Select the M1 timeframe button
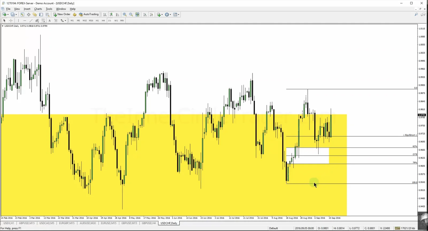 [72, 21]
